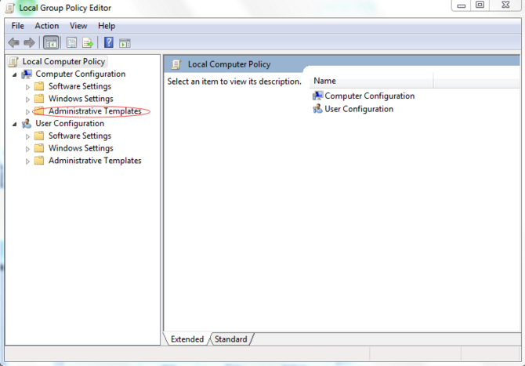Select Windows Settings under User Configuration
This screenshot has width=525, height=366.
click(x=81, y=148)
